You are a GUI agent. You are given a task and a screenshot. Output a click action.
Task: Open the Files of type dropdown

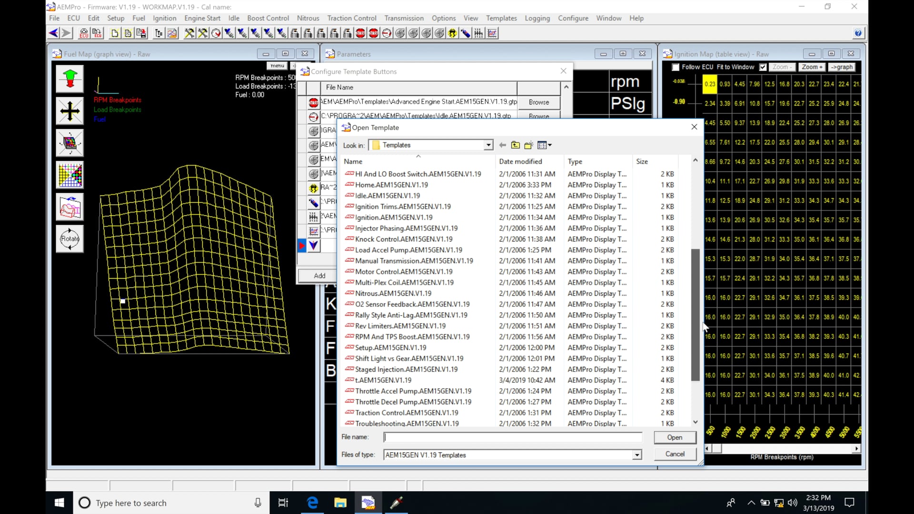click(636, 455)
